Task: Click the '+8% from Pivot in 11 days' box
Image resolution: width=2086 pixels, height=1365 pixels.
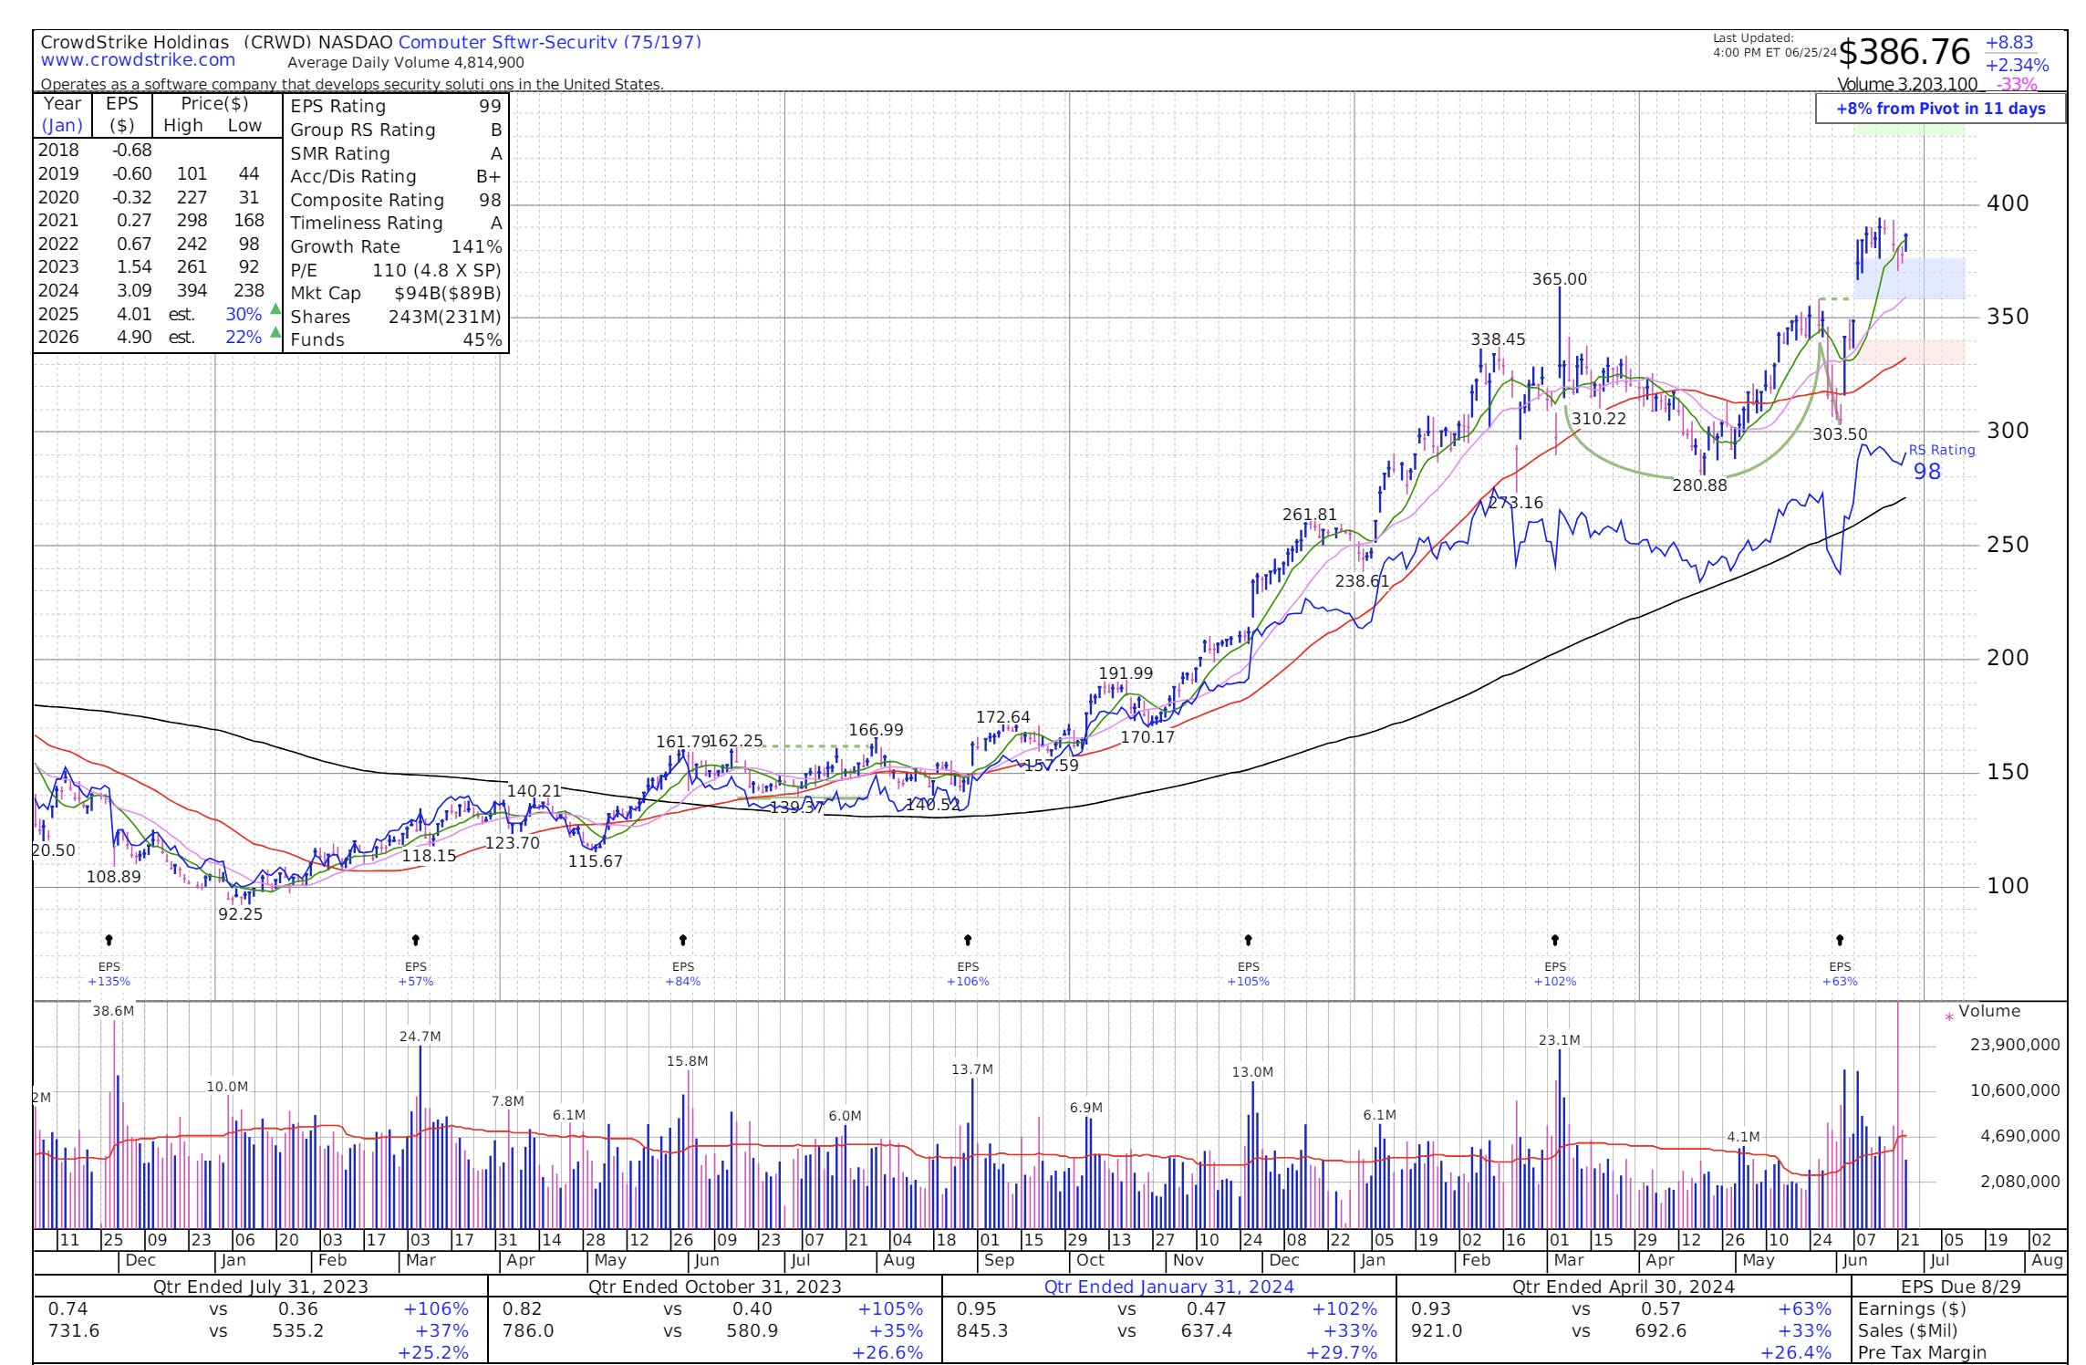Action: point(1940,109)
